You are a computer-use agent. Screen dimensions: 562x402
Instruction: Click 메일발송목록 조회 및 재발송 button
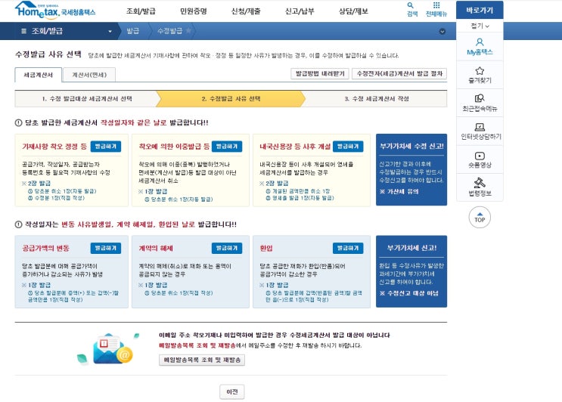click(x=202, y=360)
